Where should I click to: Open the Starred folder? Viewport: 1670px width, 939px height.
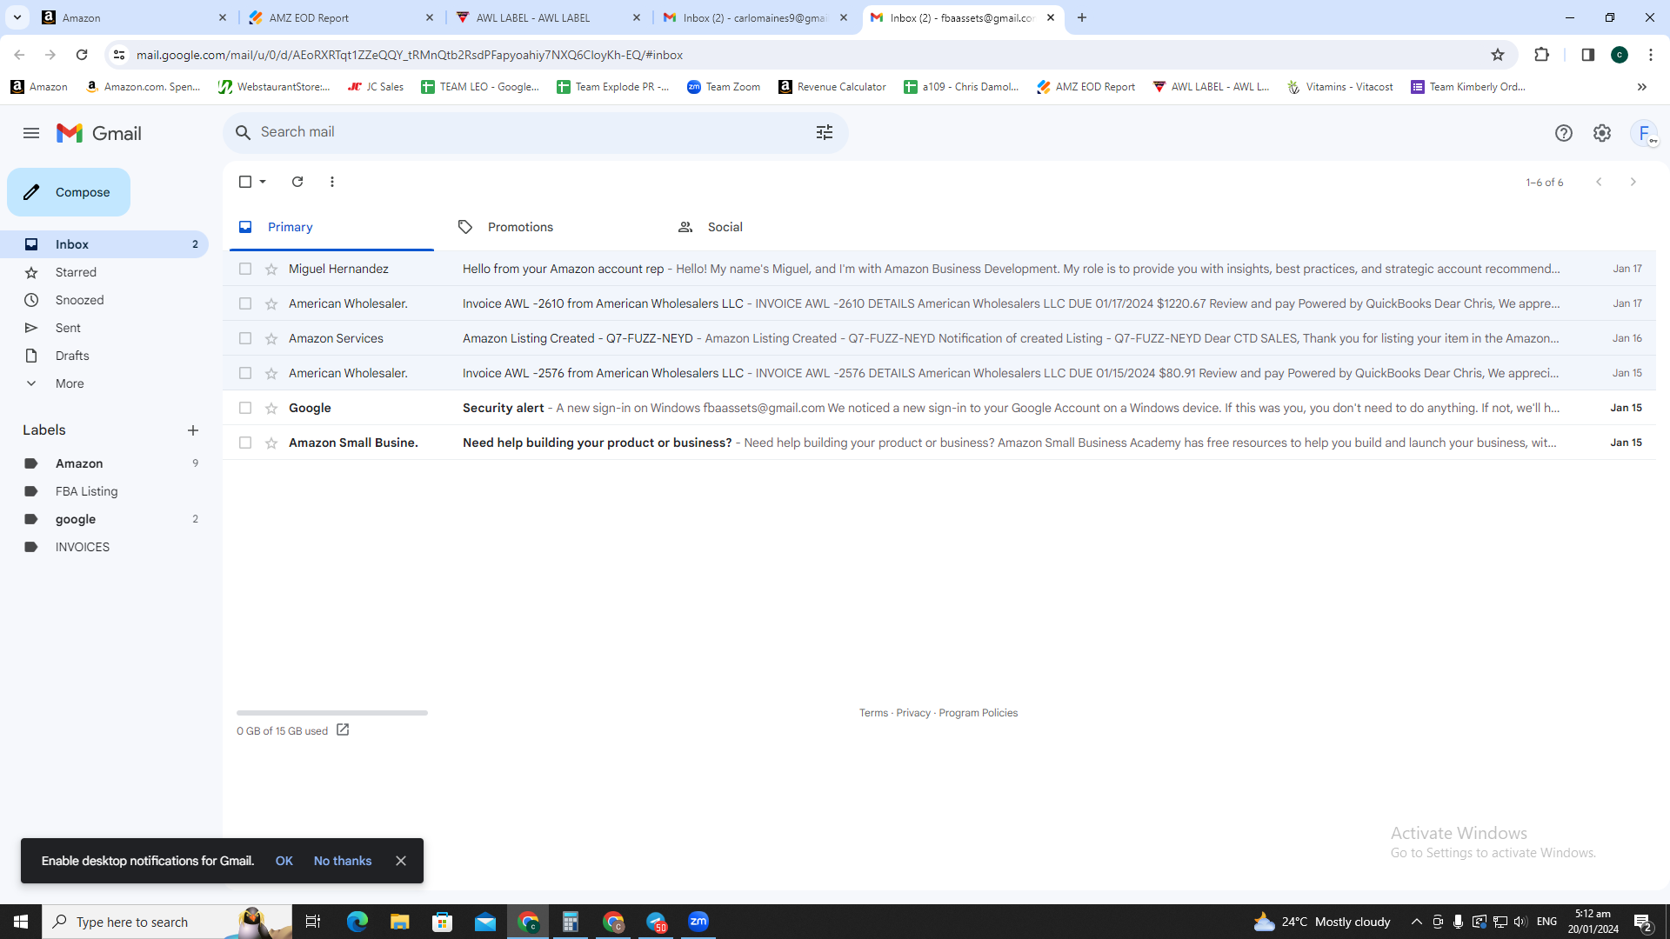(104, 272)
